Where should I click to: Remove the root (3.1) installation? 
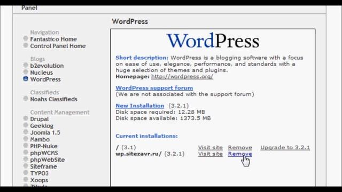[240, 148]
